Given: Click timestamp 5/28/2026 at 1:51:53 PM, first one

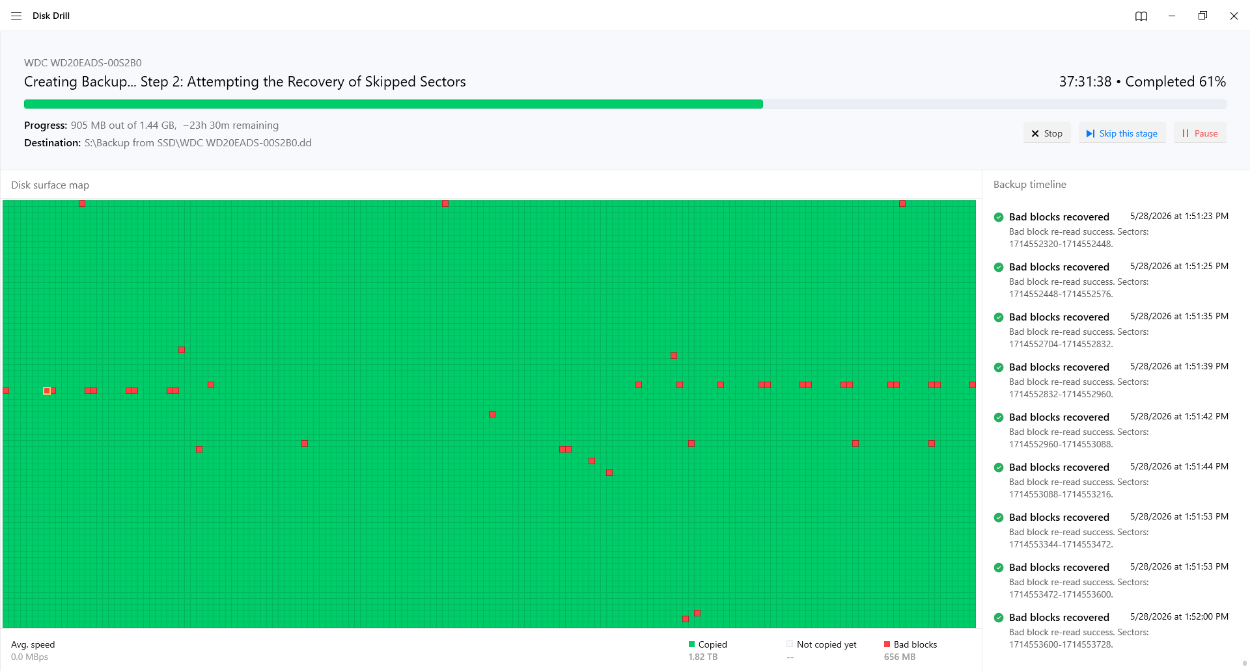Looking at the screenshot, I should (x=1179, y=517).
